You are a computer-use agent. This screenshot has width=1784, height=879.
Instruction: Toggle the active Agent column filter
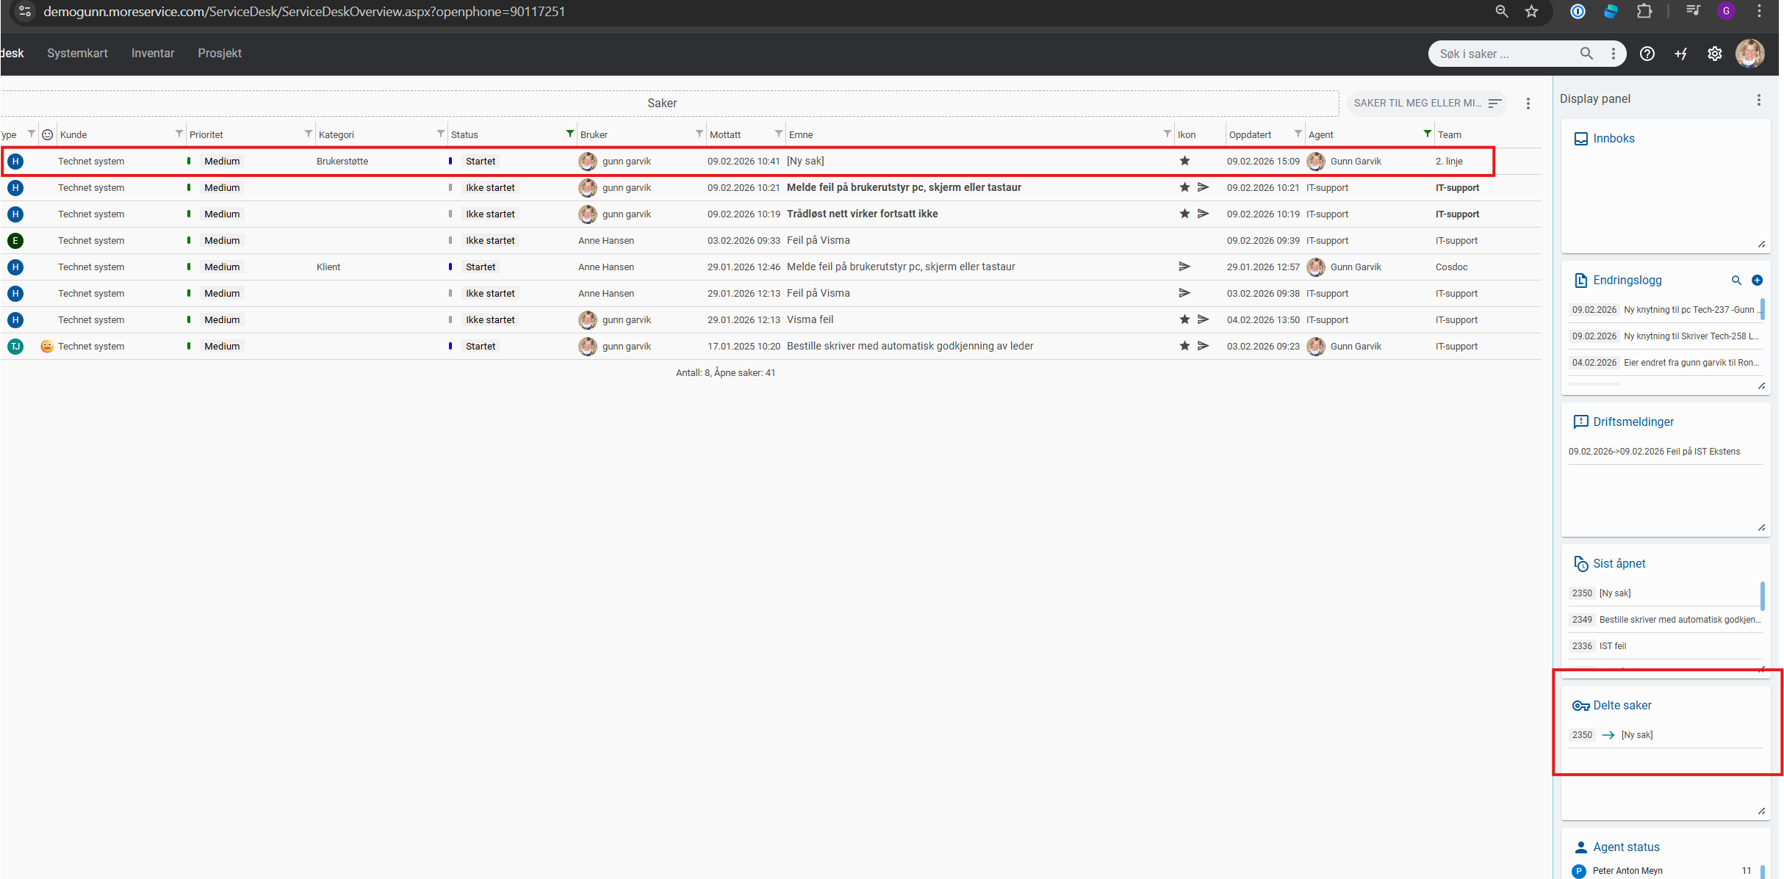tap(1427, 134)
